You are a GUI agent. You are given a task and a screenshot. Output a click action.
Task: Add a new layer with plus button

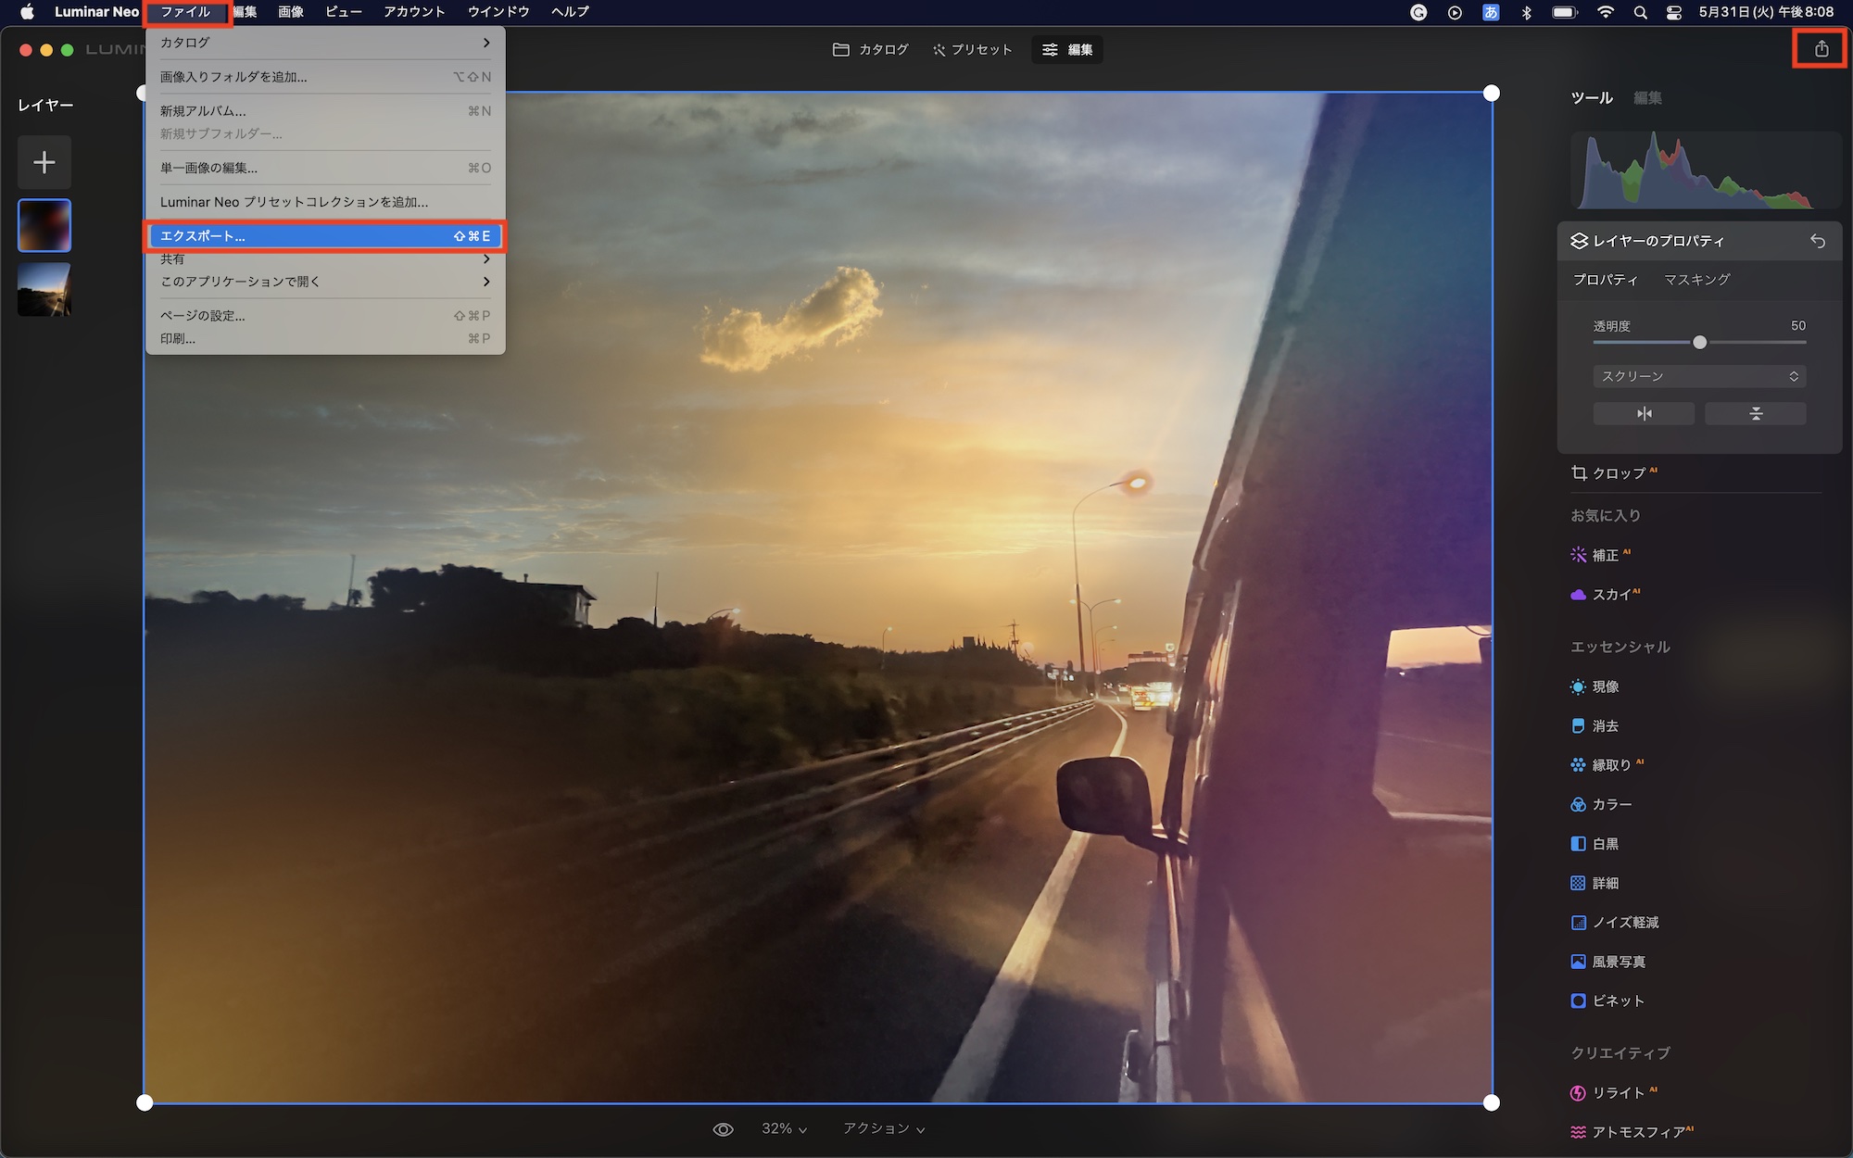(x=44, y=163)
